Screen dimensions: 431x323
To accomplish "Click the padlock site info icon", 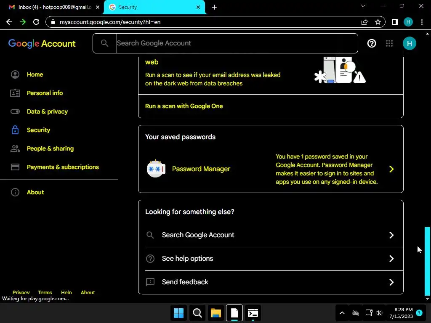I will tap(53, 22).
